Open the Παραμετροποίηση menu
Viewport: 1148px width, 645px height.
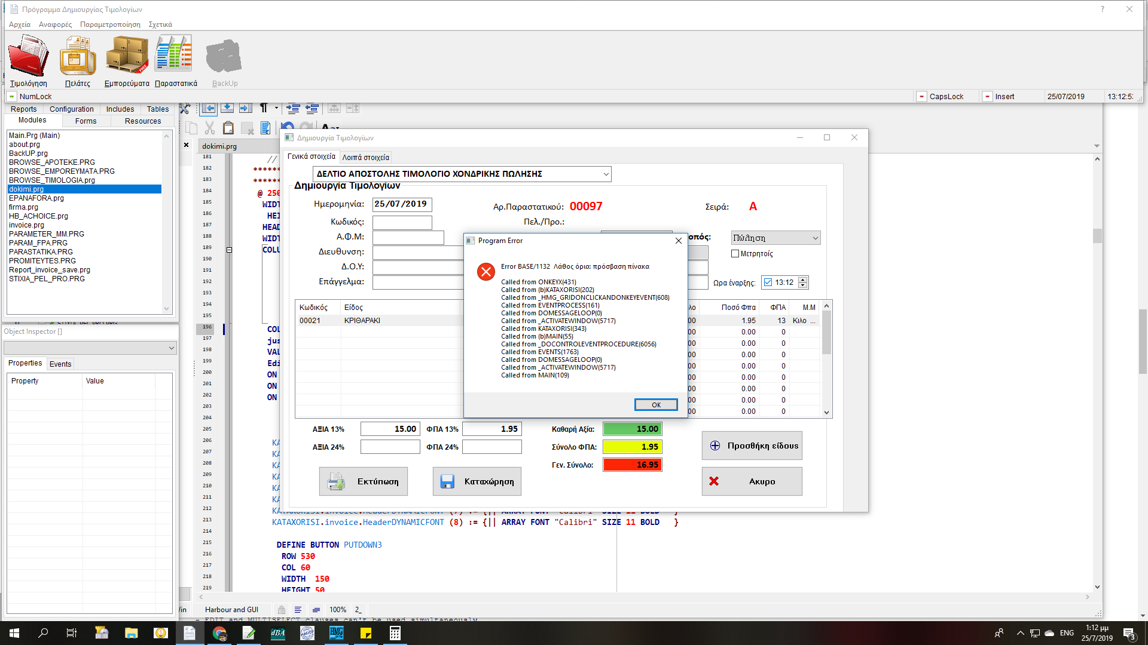click(x=110, y=24)
